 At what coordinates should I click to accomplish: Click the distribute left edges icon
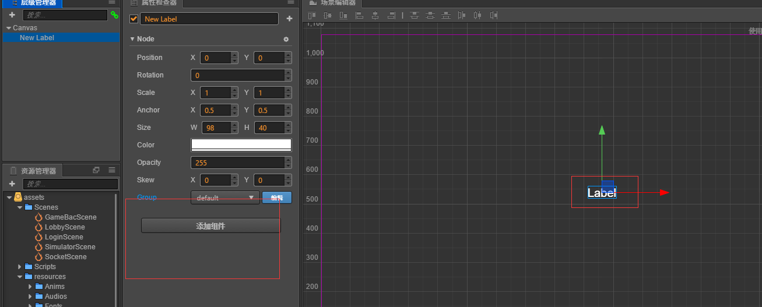(462, 15)
